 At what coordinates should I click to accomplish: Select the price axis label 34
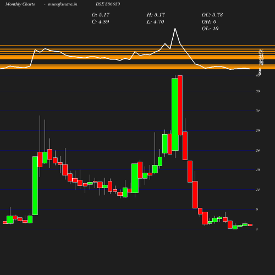click(258, 111)
